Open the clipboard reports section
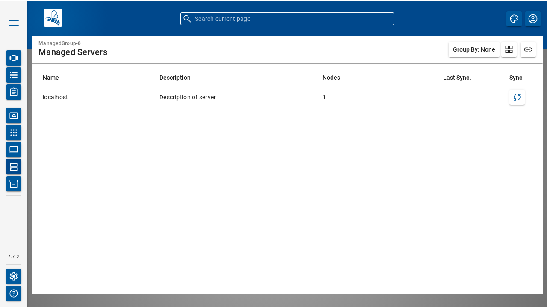The height and width of the screenshot is (307, 547). click(x=13, y=92)
